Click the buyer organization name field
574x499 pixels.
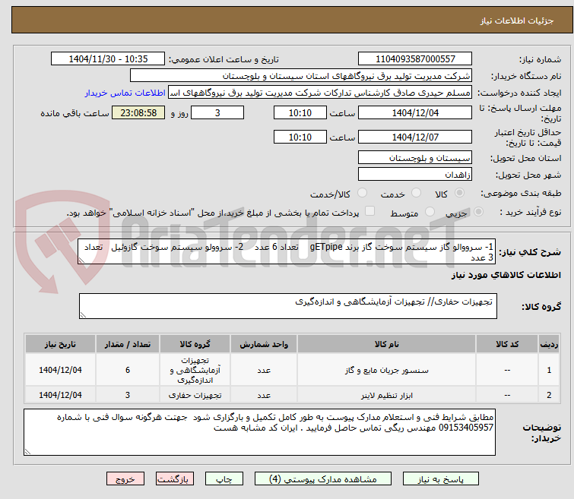coord(301,76)
